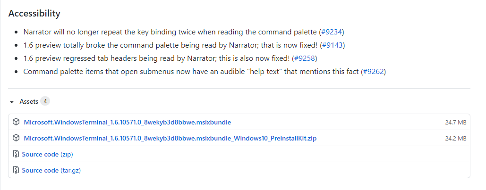
Task: Open issue link #9234
Action: click(x=332, y=32)
